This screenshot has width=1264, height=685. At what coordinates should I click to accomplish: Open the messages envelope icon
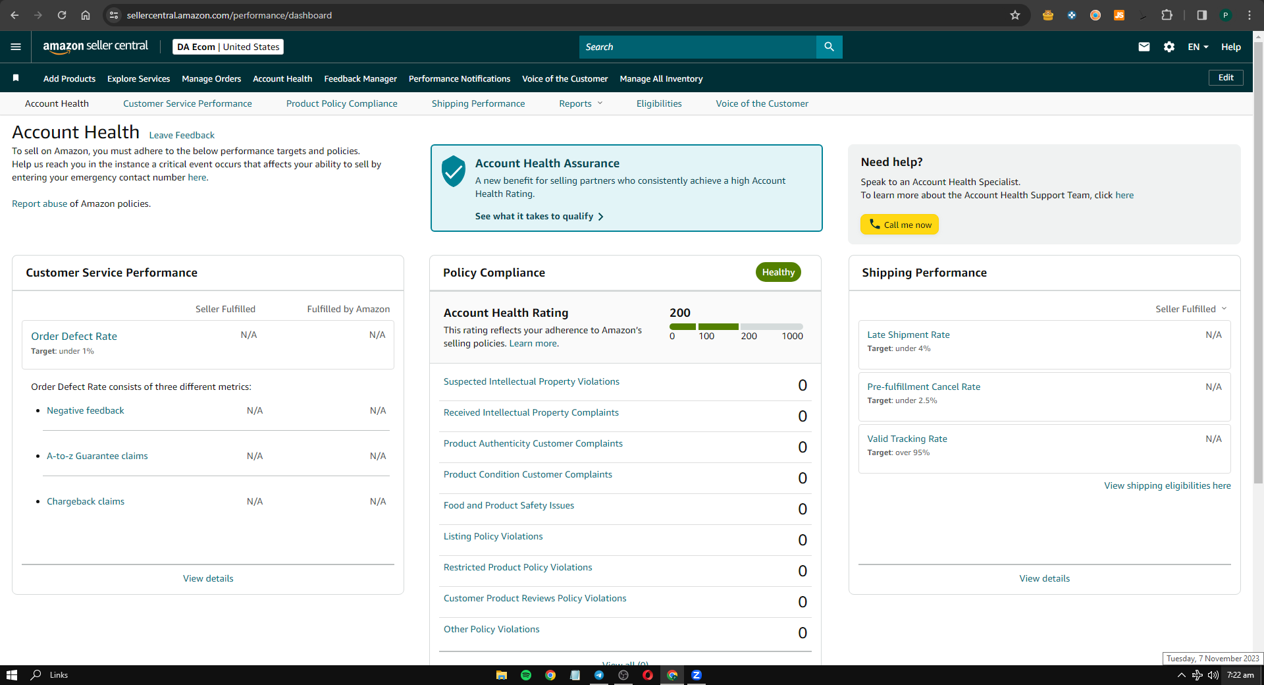pos(1144,47)
